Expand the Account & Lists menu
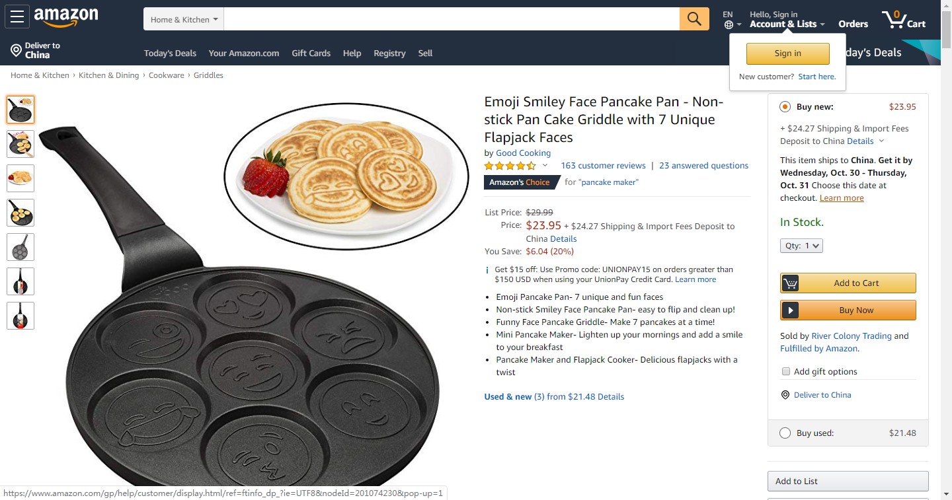Screen dimensions: 952x500 [x=787, y=24]
